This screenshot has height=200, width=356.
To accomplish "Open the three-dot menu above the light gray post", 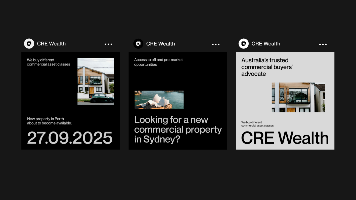I will (323, 44).
